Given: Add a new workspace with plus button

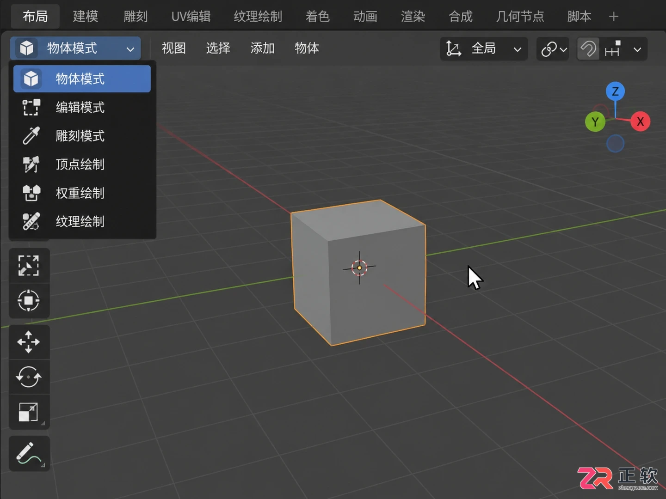Looking at the screenshot, I should (614, 17).
